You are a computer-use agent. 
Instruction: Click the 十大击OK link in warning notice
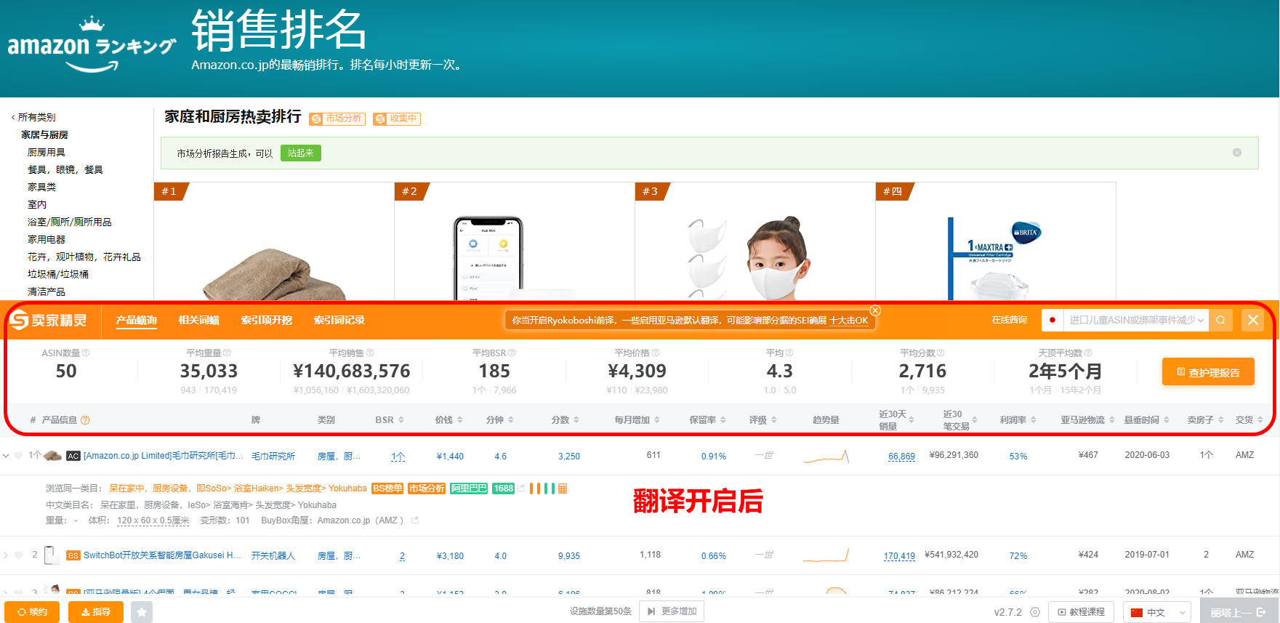[x=849, y=321]
